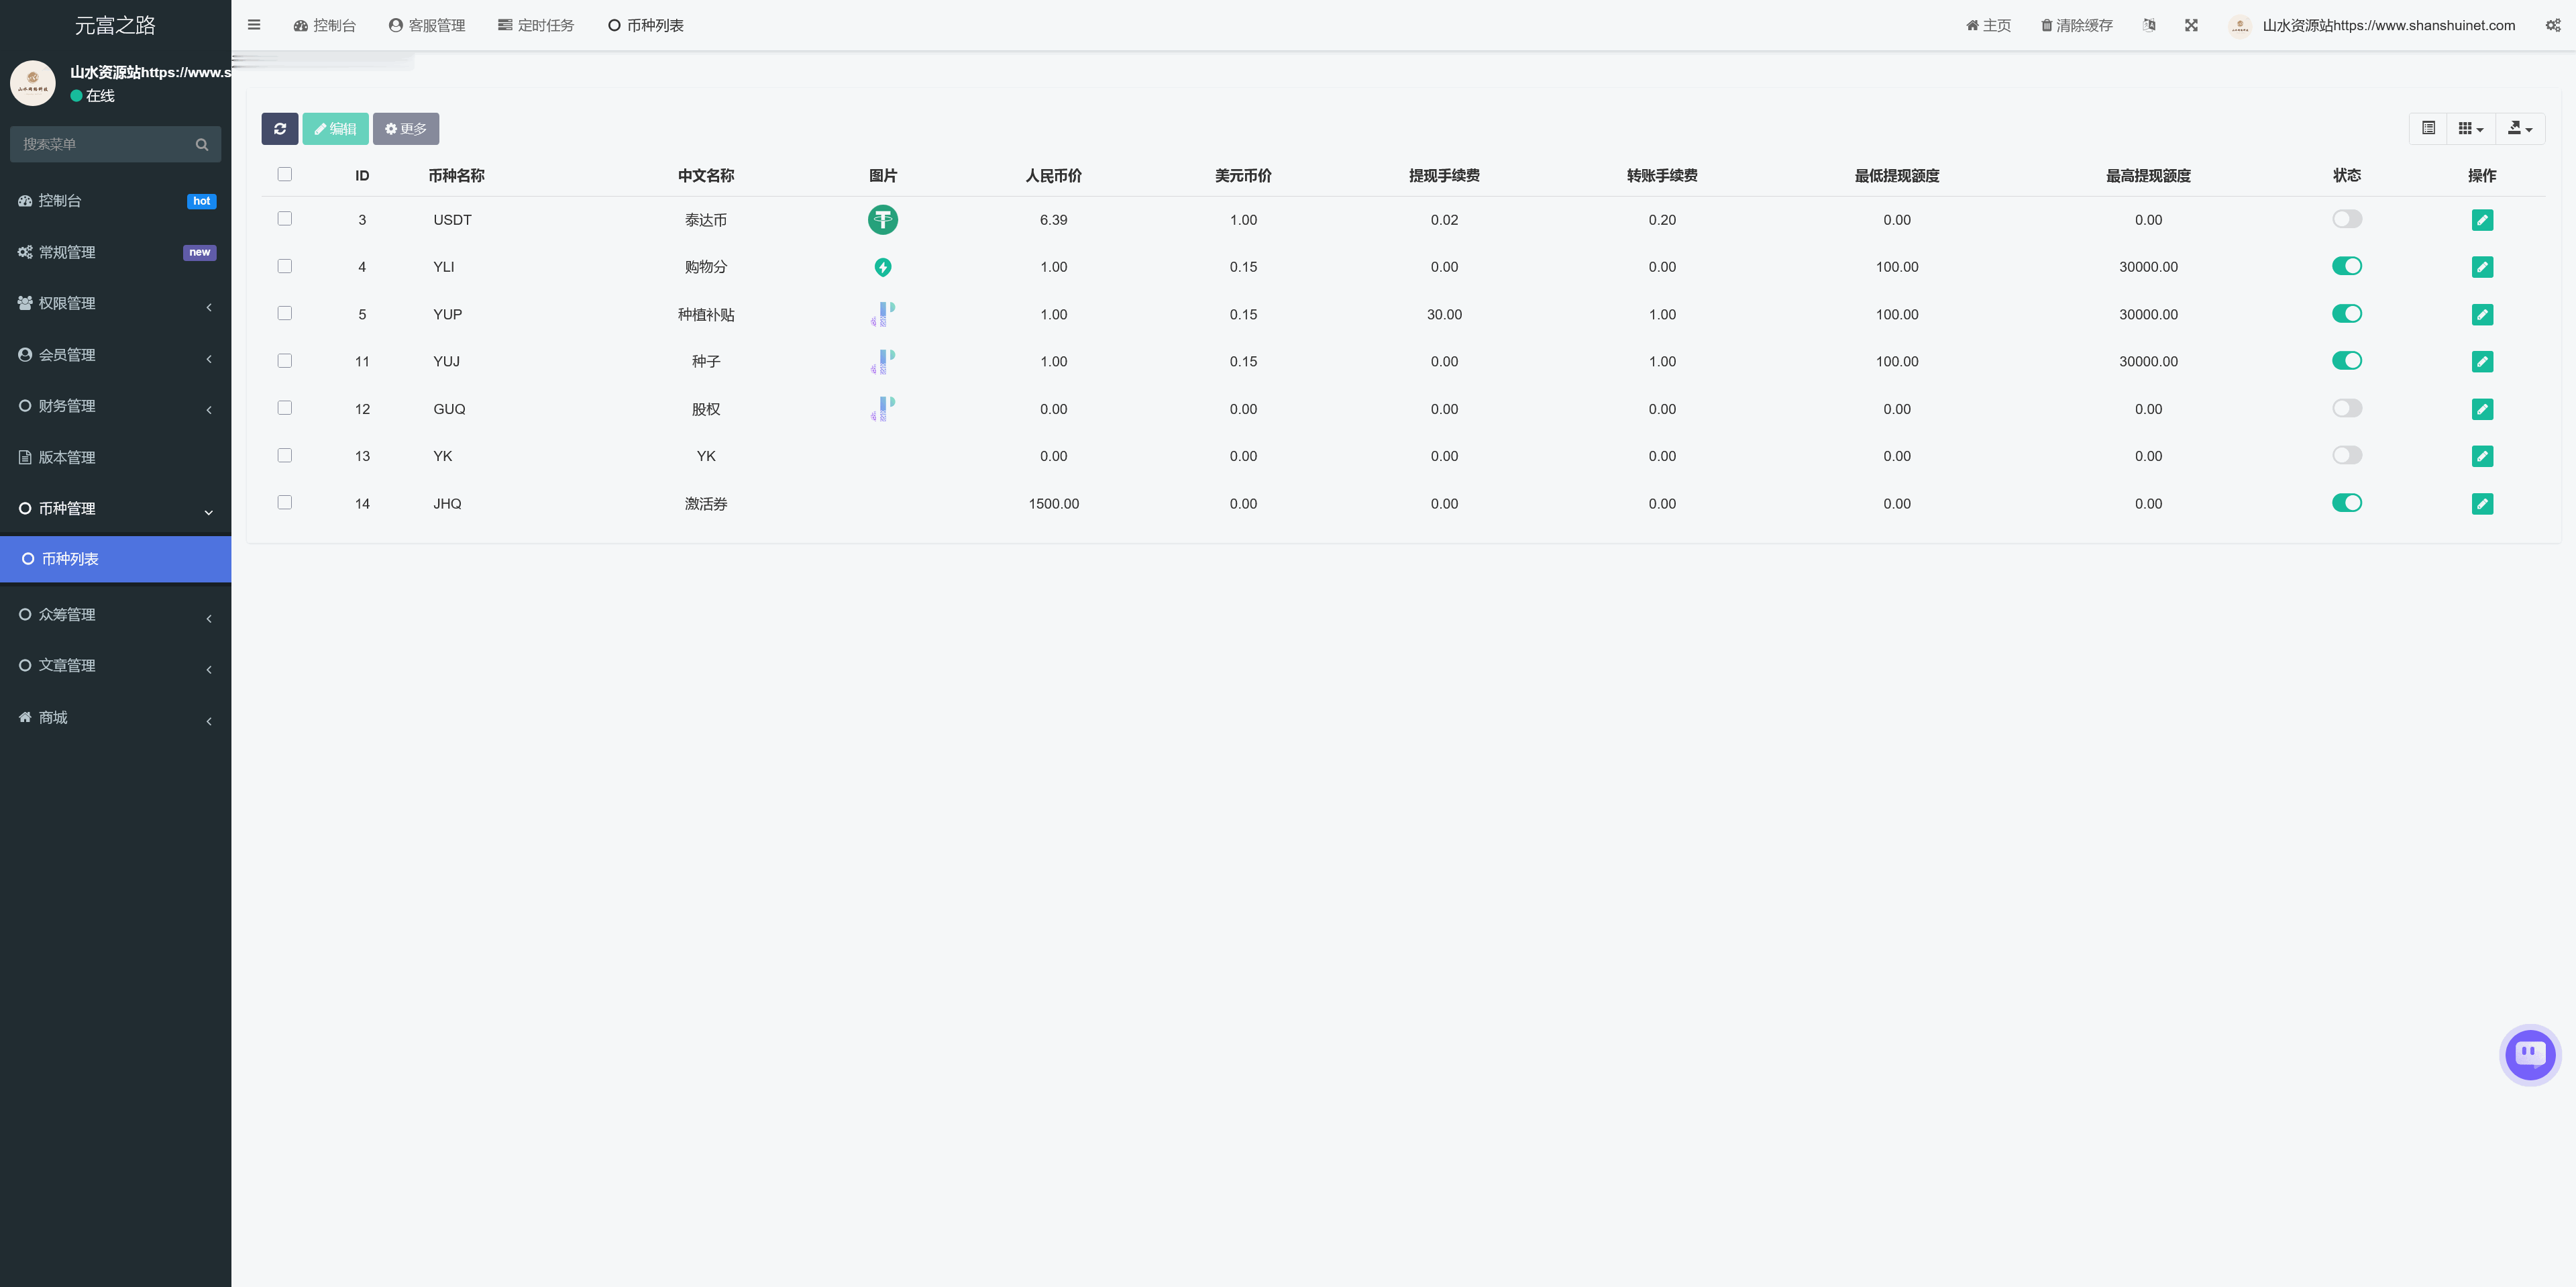Click the fullscreen expand icon
Image resolution: width=2576 pixels, height=1287 pixels.
click(2191, 25)
